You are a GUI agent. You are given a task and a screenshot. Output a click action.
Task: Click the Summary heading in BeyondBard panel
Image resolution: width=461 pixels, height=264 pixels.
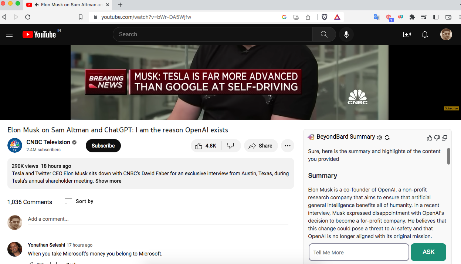click(x=323, y=176)
